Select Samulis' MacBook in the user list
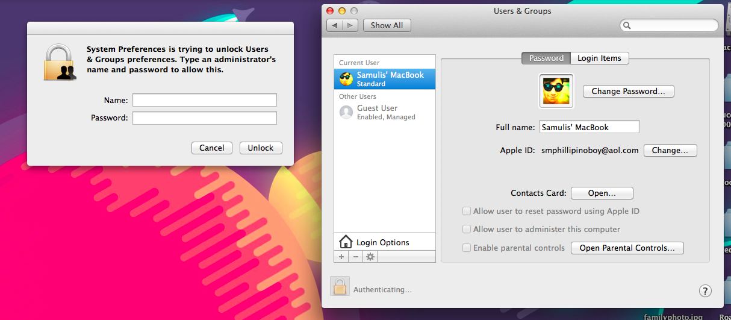The height and width of the screenshot is (320, 731). point(385,79)
